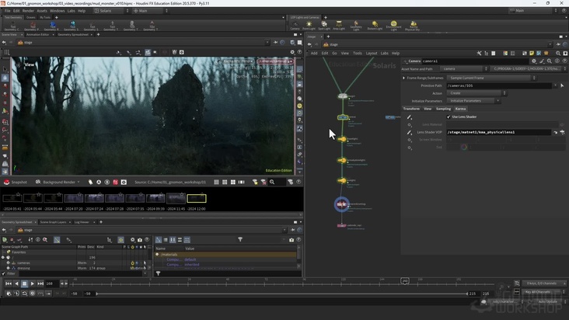Toggle the Use Lens Shader checkbox
The image size is (569, 320).
(x=449, y=117)
